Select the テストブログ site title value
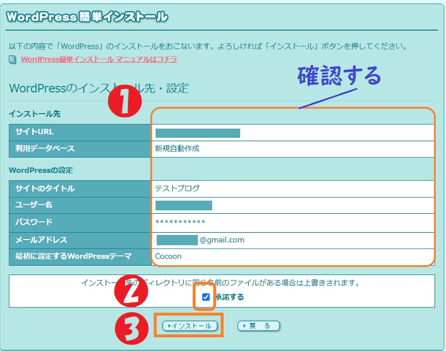The height and width of the screenshot is (351, 446). point(177,188)
